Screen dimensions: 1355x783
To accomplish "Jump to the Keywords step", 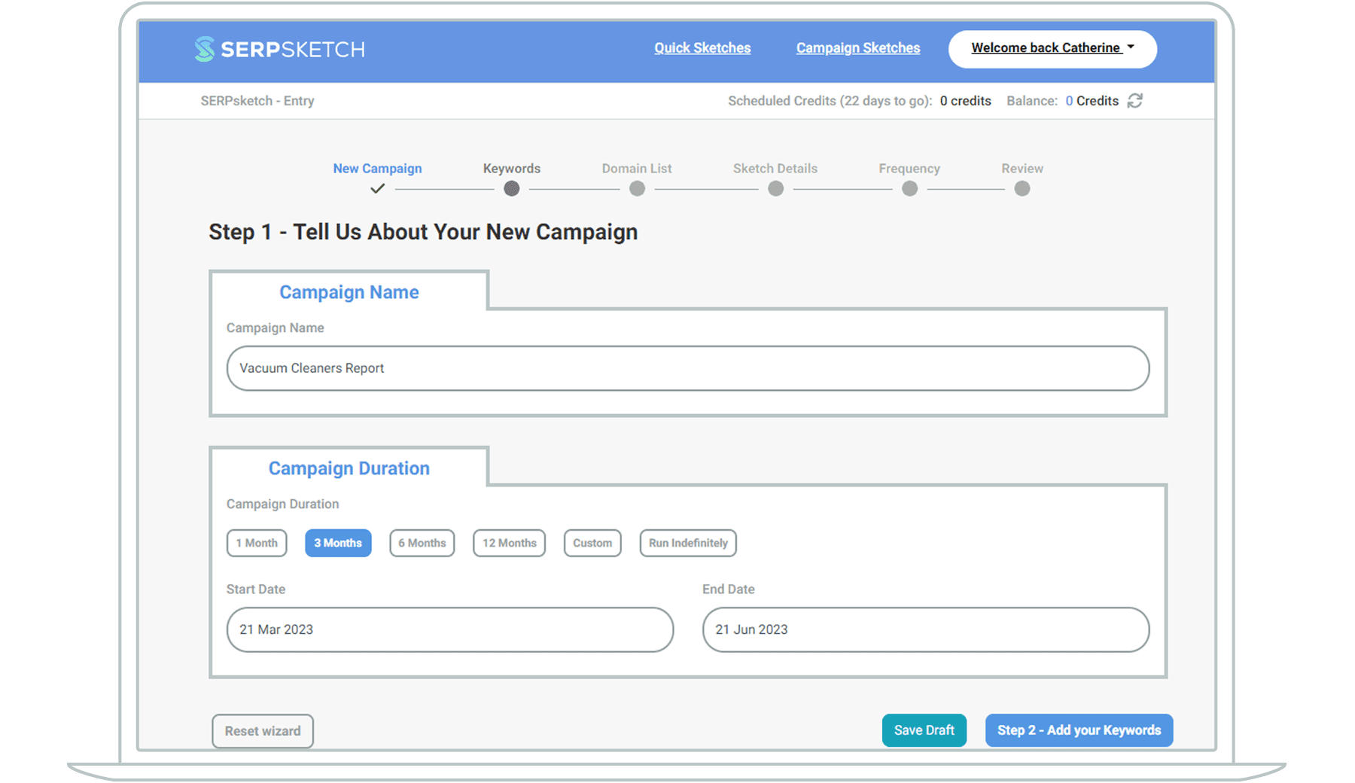I will [x=512, y=169].
